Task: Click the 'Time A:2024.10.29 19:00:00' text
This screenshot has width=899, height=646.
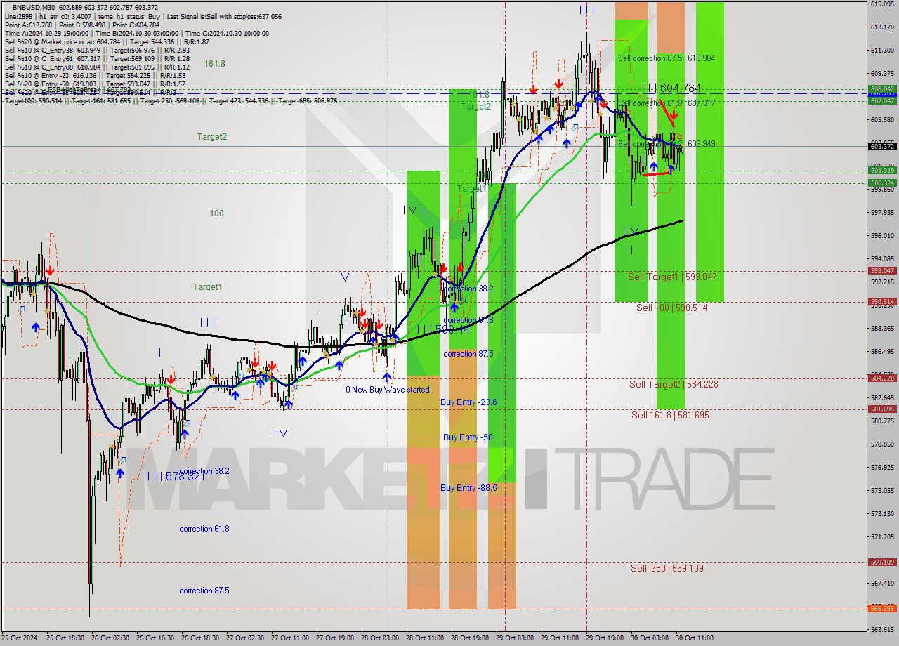Action: click(47, 33)
